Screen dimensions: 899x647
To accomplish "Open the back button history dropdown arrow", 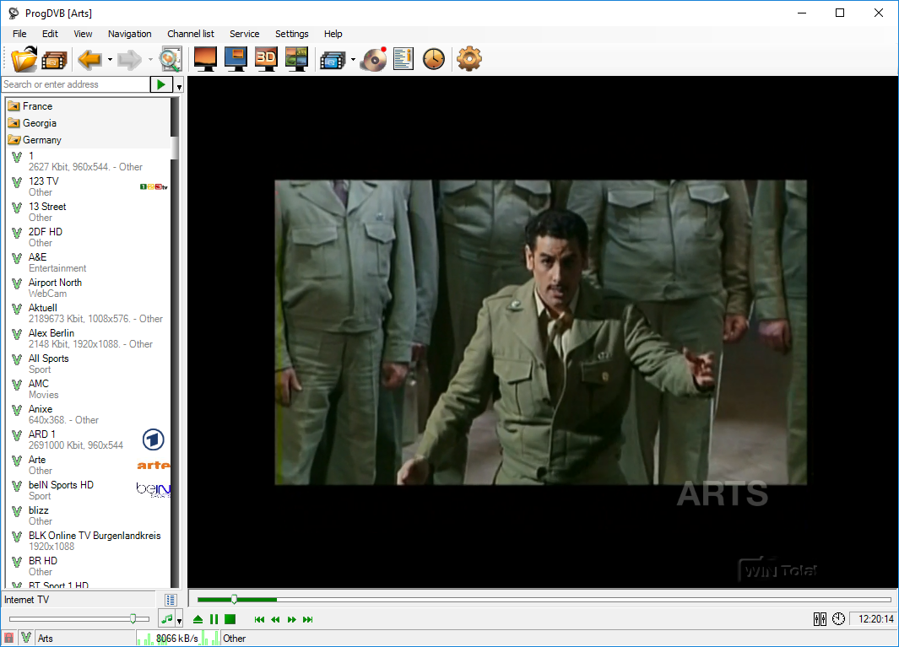I will pos(110,60).
